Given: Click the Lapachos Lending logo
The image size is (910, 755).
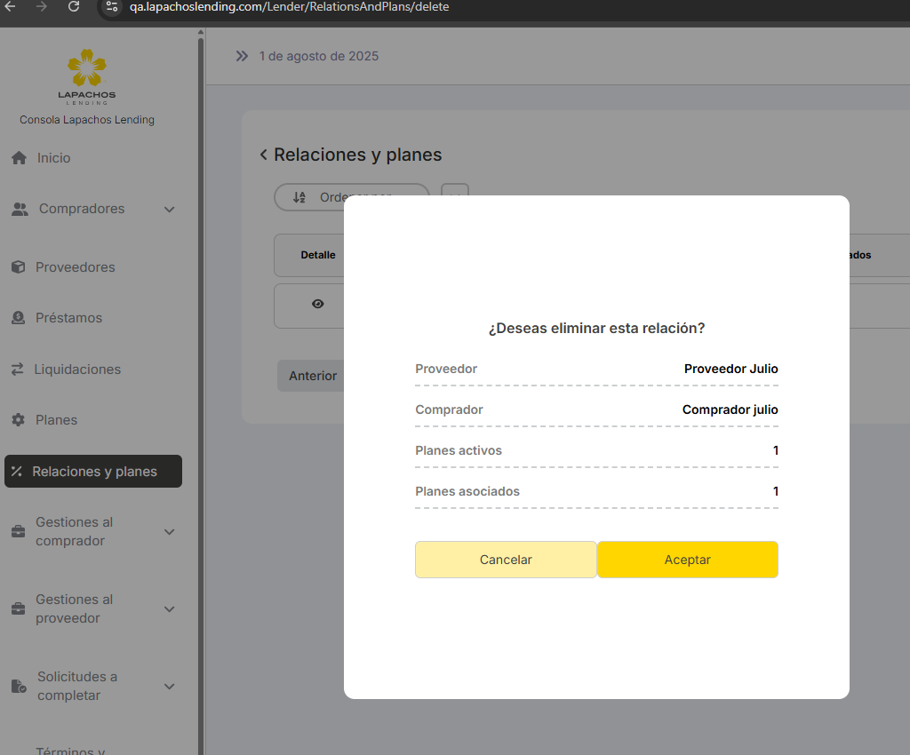Looking at the screenshot, I should coord(86,75).
